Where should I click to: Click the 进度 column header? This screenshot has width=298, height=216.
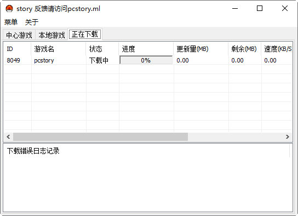point(146,49)
